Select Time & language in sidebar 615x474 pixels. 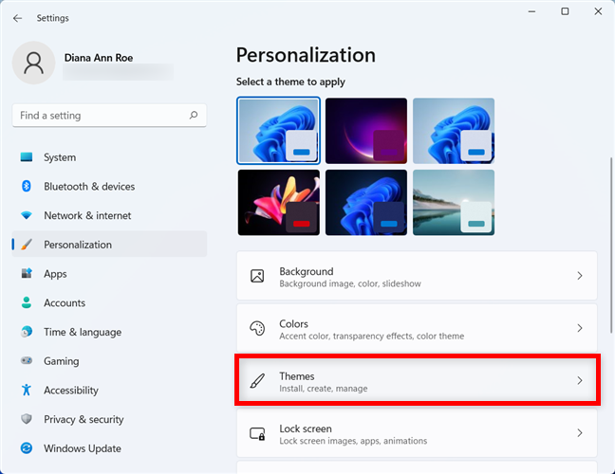pyautogui.click(x=109, y=332)
